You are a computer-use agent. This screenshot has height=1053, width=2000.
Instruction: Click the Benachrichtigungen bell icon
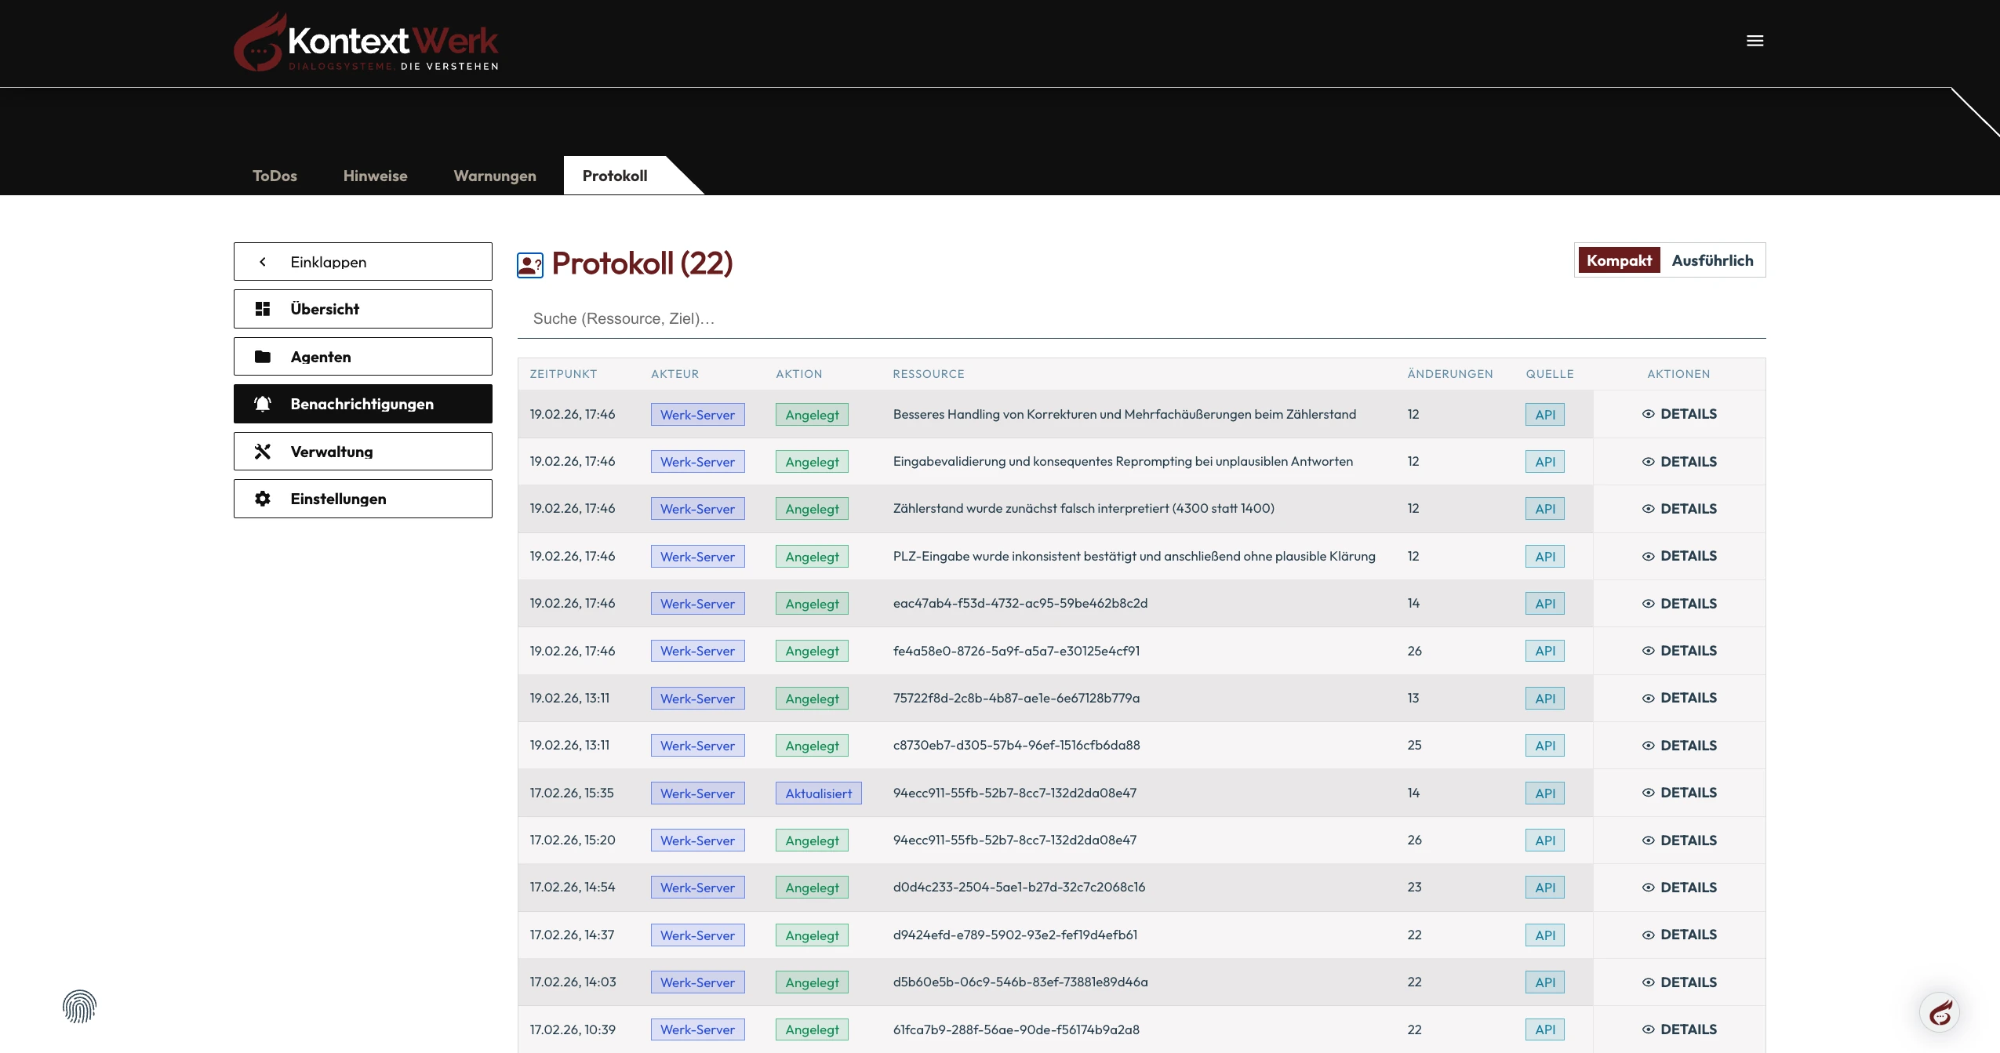[264, 403]
